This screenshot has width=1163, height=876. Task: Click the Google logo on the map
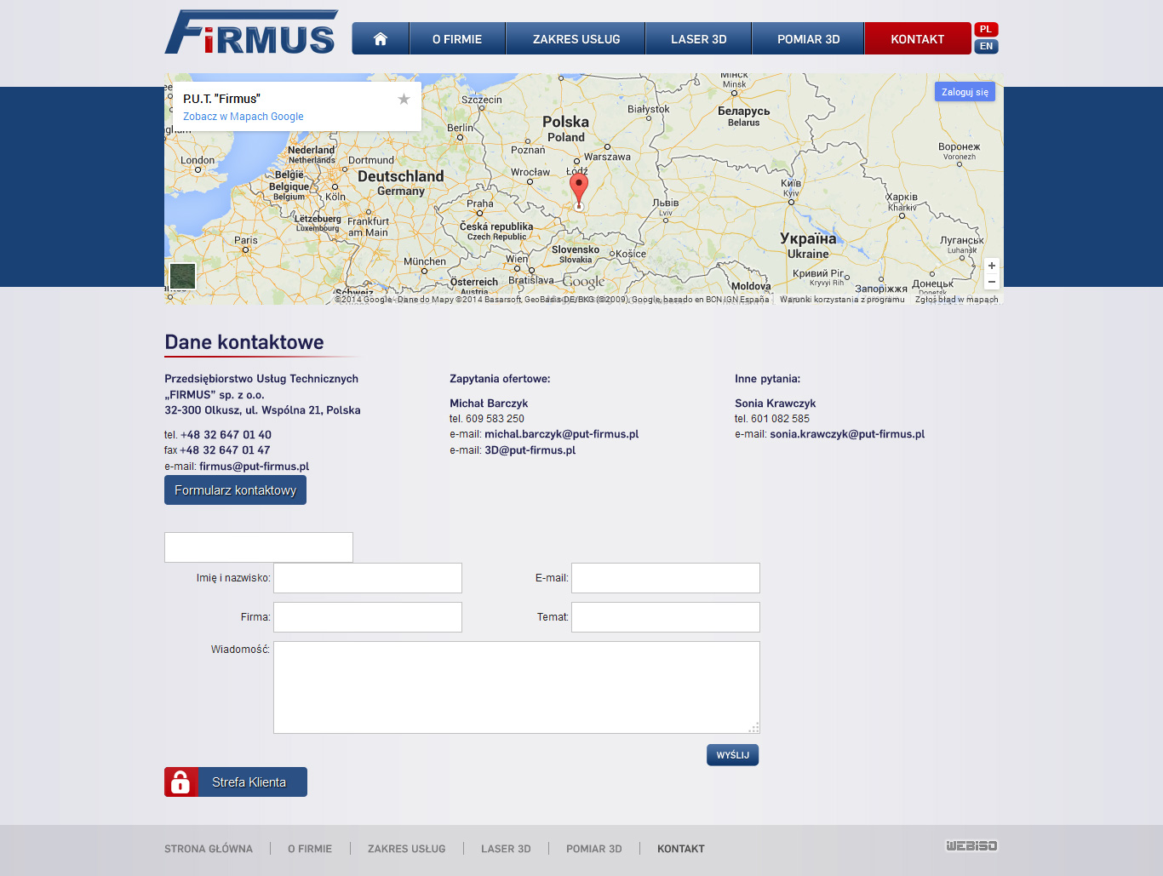[583, 282]
